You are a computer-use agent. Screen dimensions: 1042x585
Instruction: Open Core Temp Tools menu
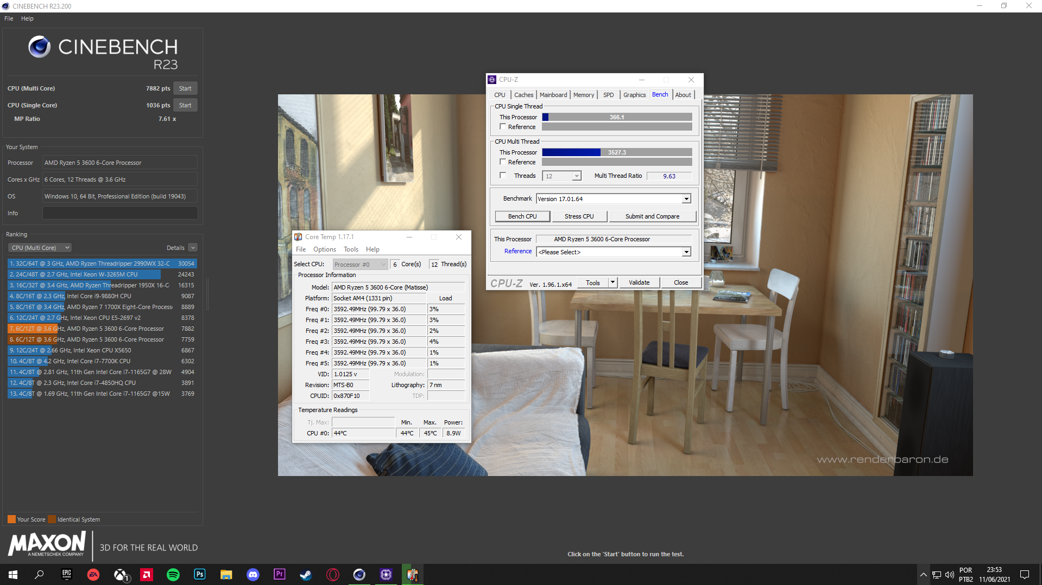351,249
